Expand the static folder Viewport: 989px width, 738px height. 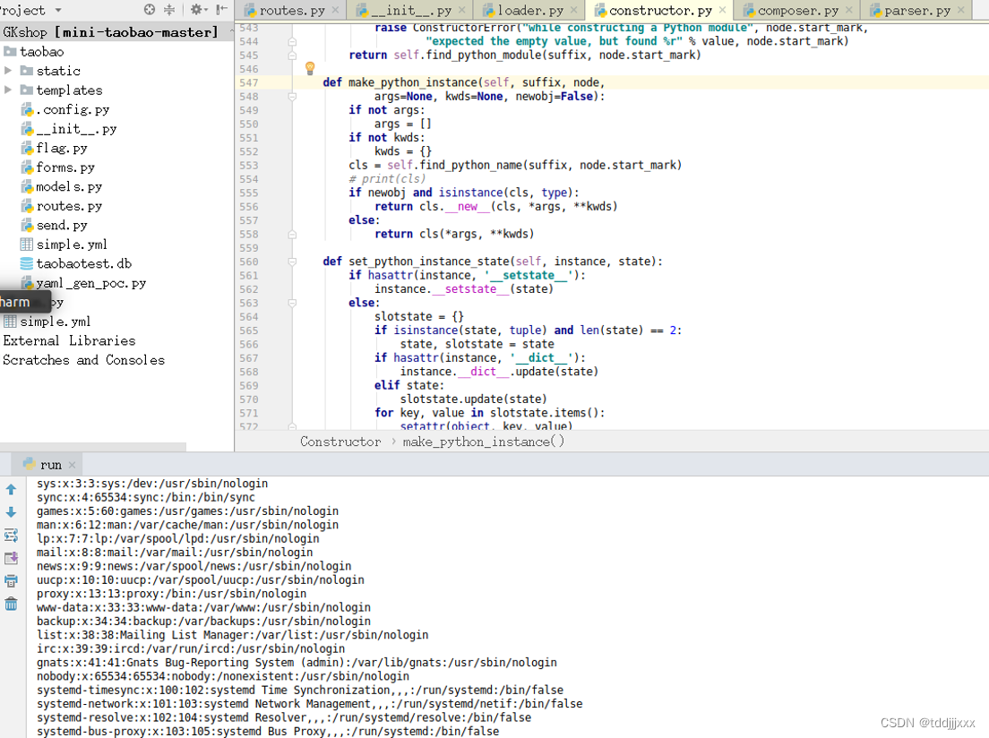8,71
